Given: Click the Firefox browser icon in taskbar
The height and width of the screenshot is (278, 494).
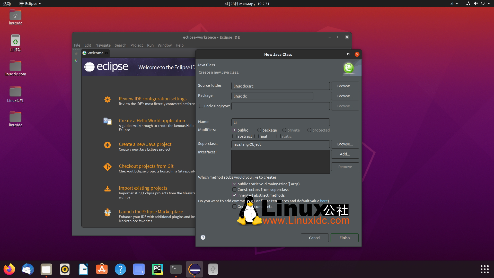Looking at the screenshot, I should (10, 269).
